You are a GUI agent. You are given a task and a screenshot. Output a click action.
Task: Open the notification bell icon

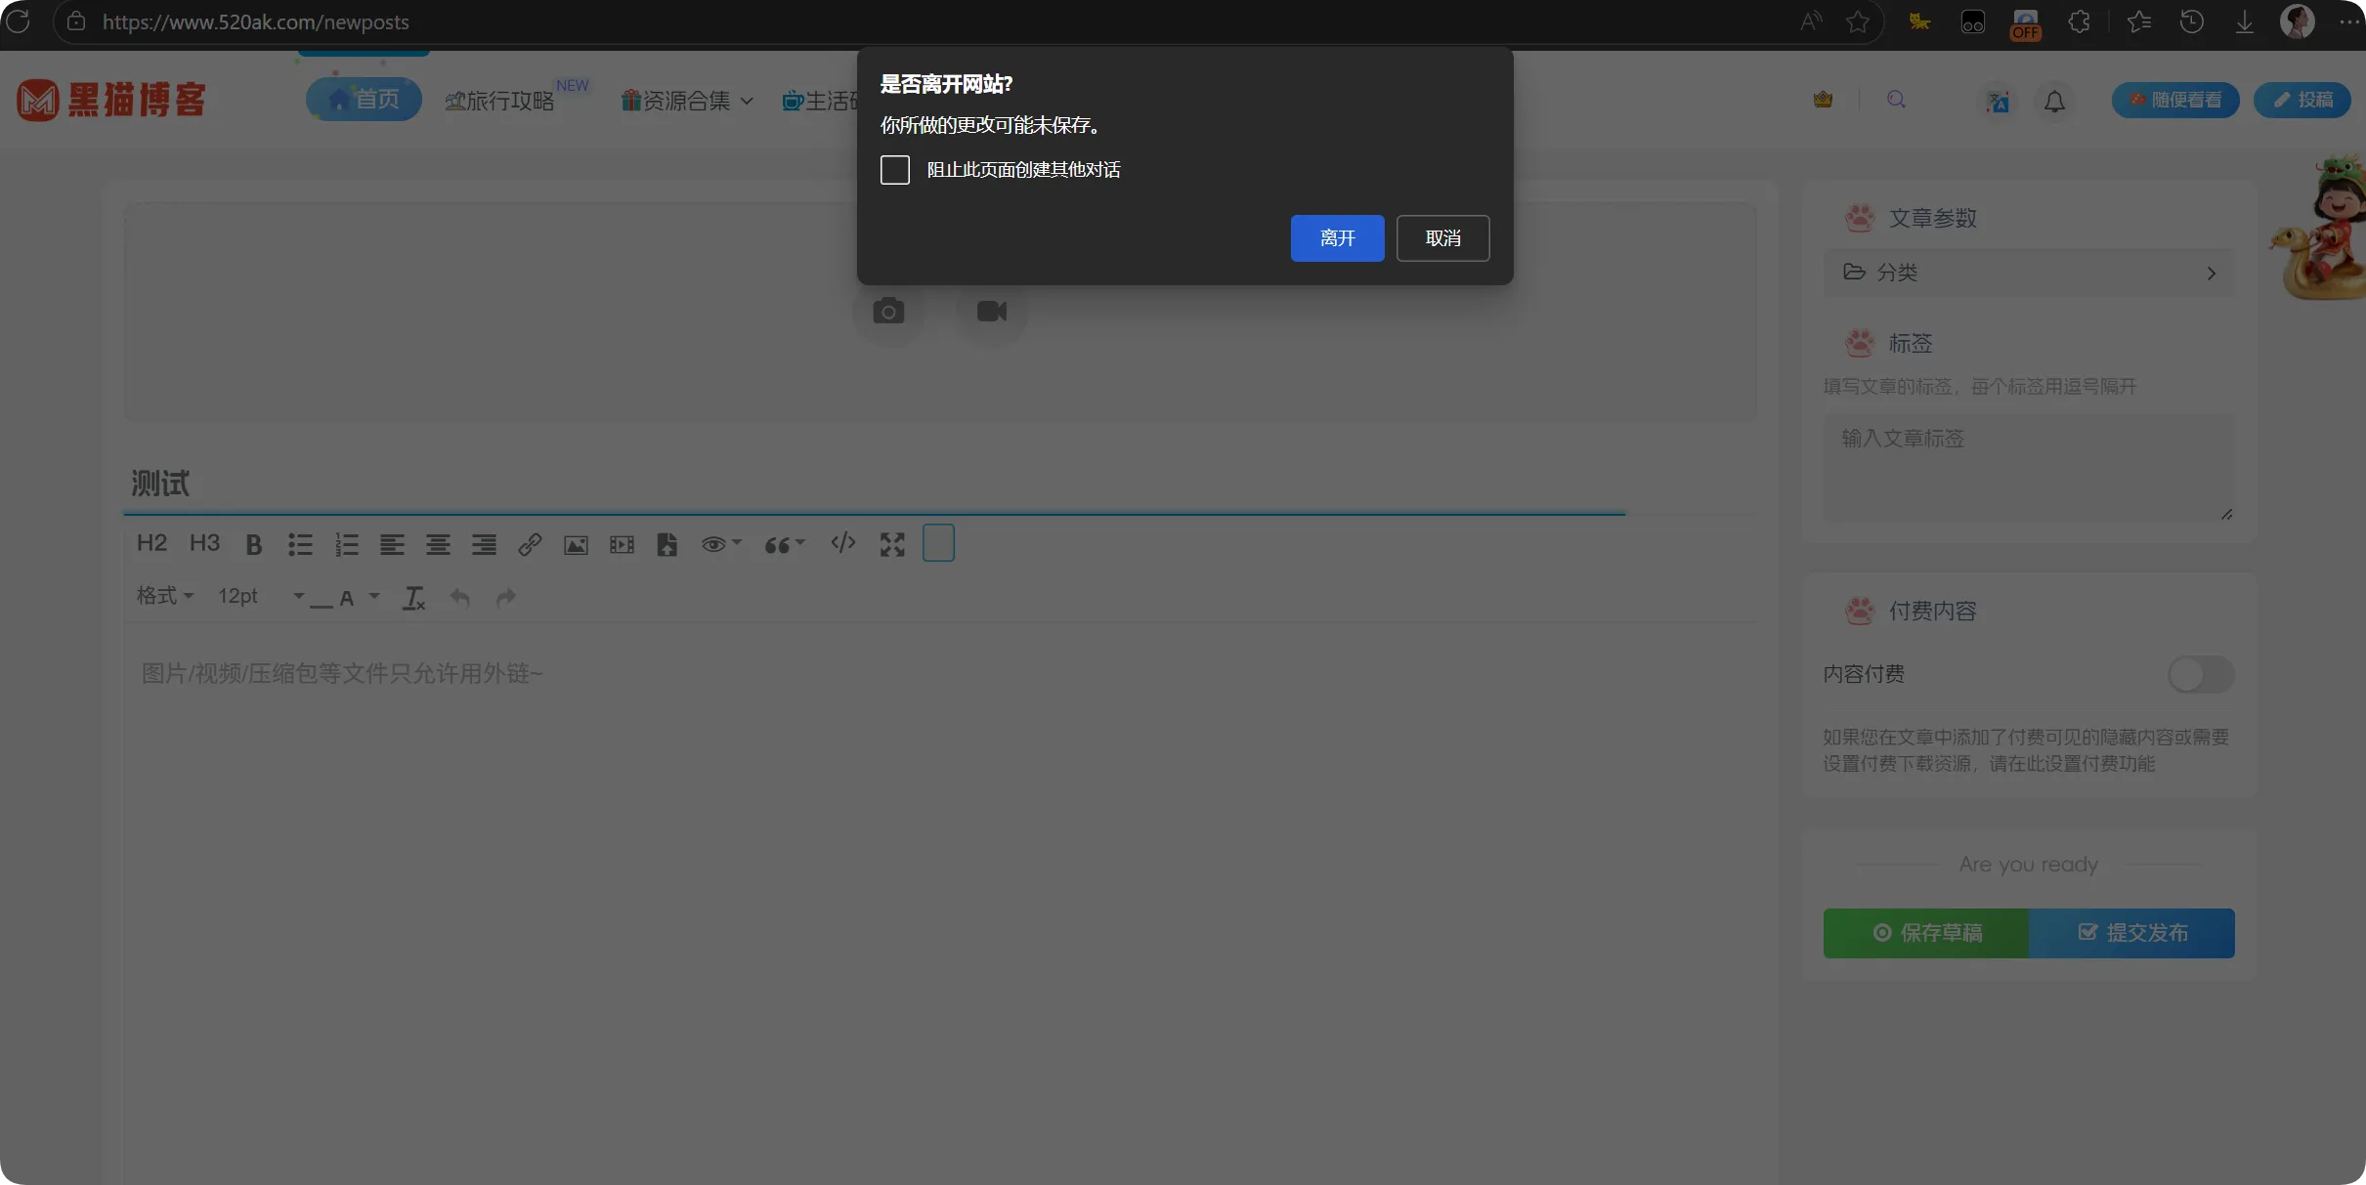(2054, 101)
